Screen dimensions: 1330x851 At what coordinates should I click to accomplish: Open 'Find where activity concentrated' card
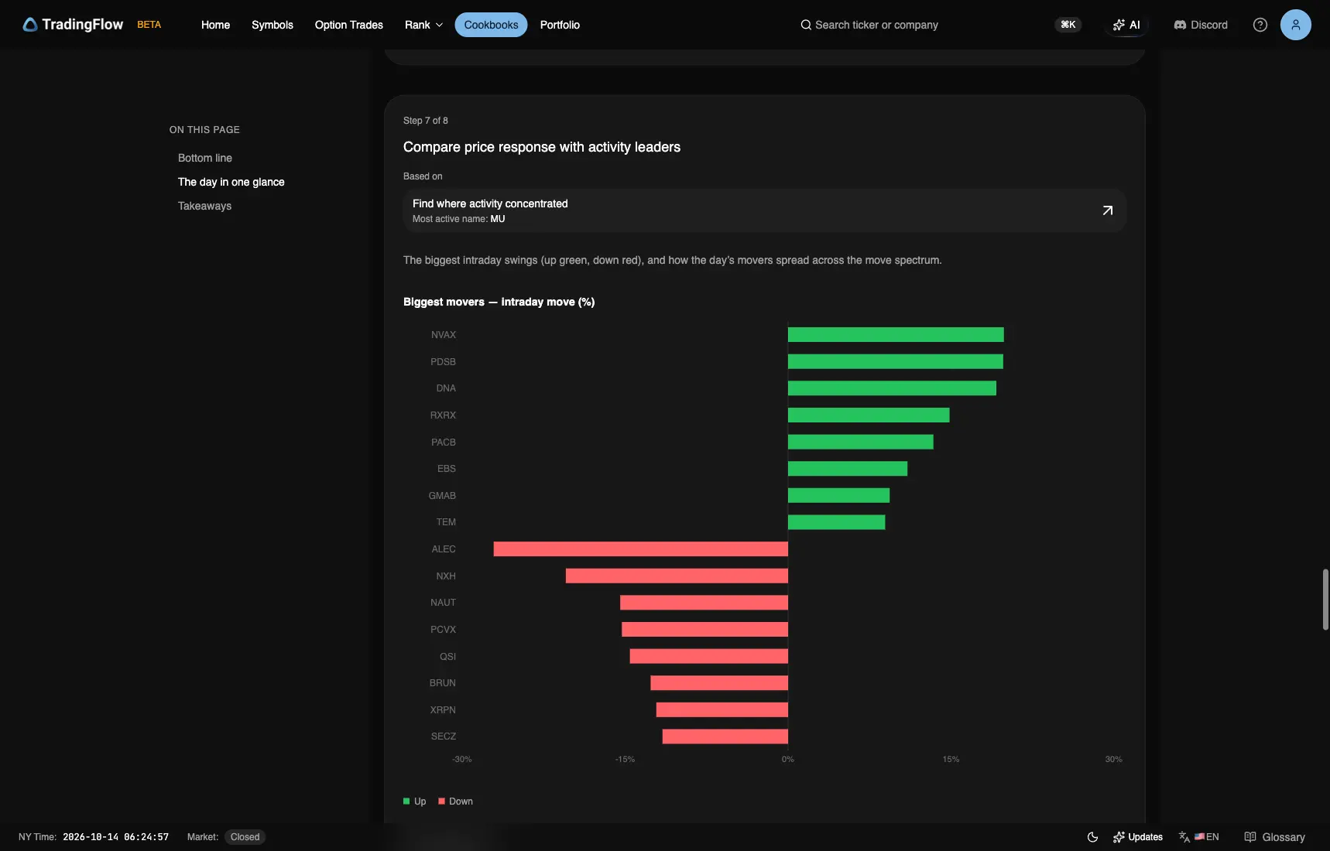point(764,210)
